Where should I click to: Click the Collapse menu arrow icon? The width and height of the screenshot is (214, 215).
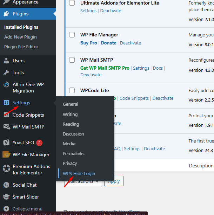click(x=6, y=209)
